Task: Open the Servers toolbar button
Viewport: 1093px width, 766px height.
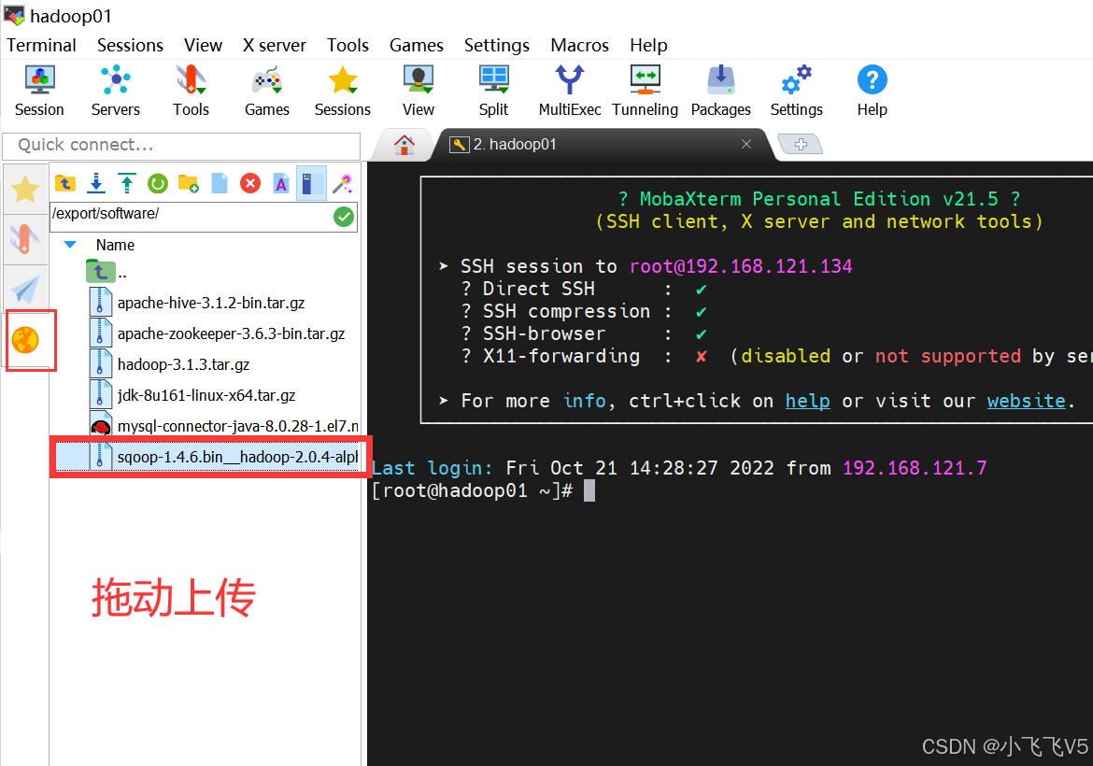Action: [116, 92]
